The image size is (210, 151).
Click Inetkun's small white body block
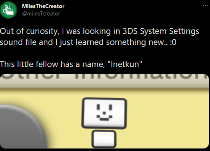point(104,139)
